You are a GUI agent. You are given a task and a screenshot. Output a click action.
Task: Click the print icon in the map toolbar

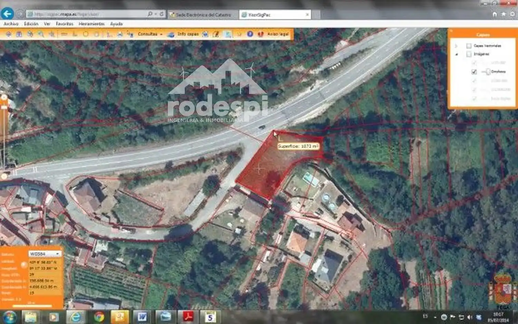(x=120, y=34)
